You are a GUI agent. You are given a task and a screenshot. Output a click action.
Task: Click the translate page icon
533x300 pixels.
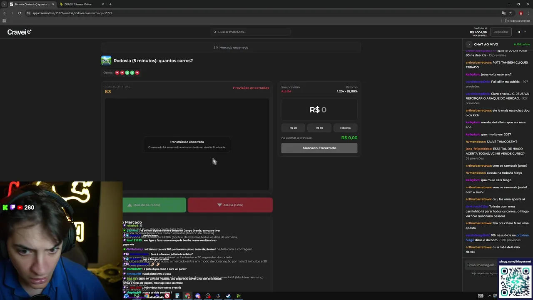pos(503,13)
